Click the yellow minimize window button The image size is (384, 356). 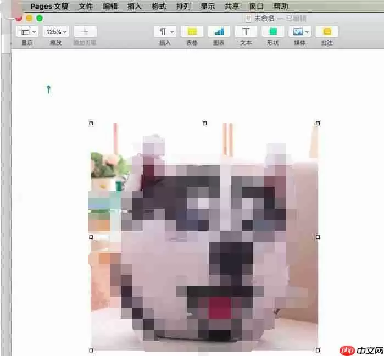(x=29, y=18)
